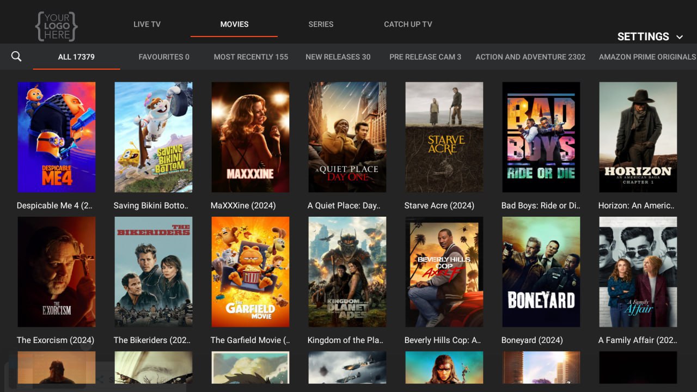
Task: Open the Beverly Hills Cop: Axel F poster
Action: pos(444,272)
